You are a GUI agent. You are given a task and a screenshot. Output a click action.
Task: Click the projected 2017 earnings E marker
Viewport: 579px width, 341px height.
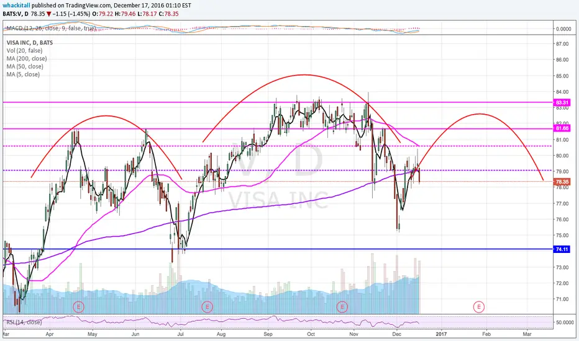(x=478, y=307)
